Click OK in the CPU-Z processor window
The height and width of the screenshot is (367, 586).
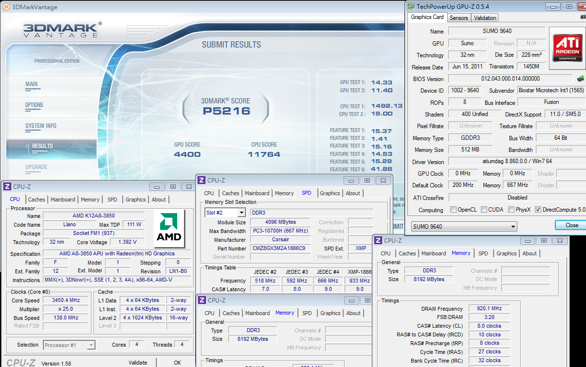[178, 362]
